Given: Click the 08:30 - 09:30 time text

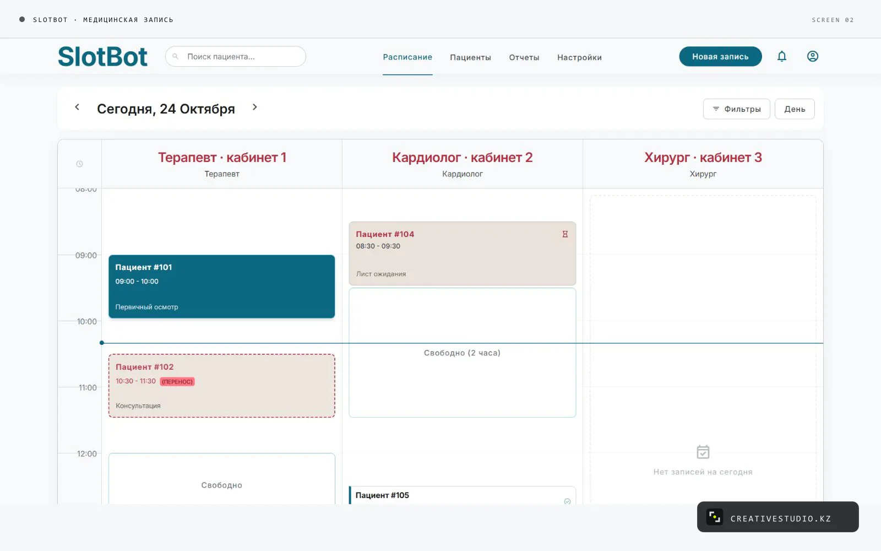Looking at the screenshot, I should coord(378,246).
